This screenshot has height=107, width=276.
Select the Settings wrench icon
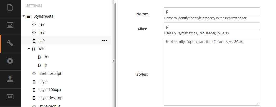point(10,43)
